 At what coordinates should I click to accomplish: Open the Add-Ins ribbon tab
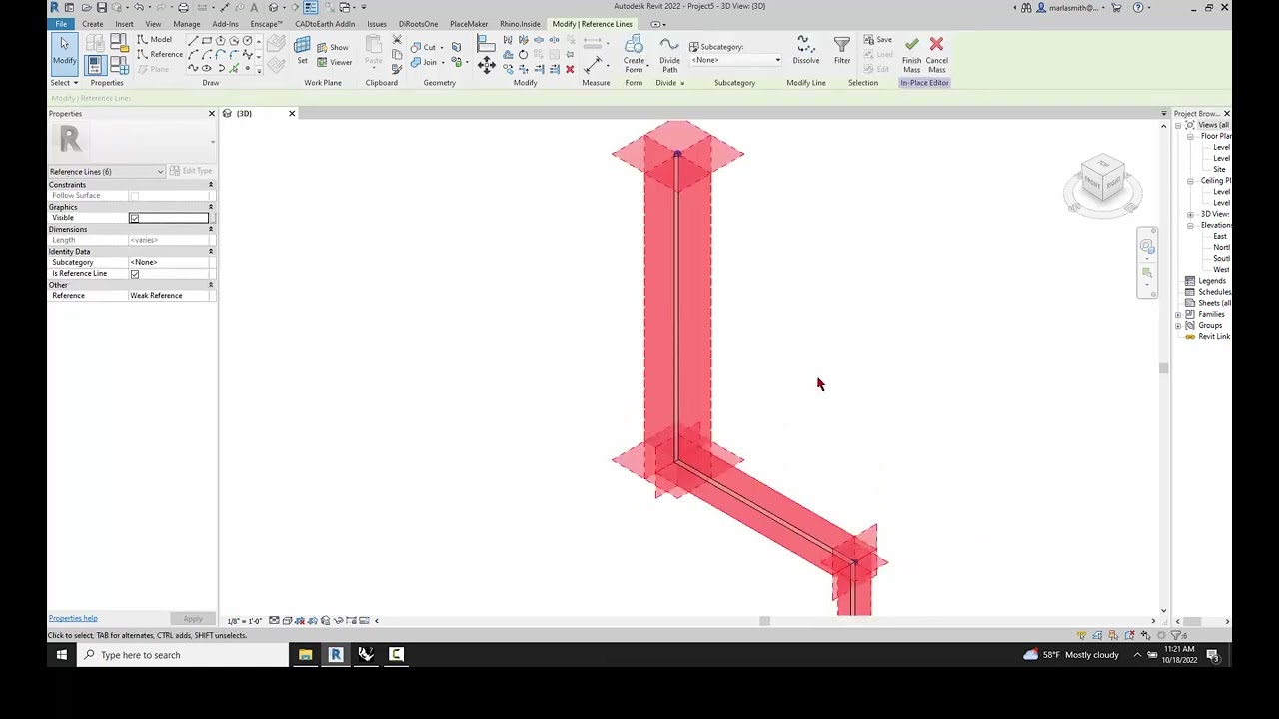[225, 24]
